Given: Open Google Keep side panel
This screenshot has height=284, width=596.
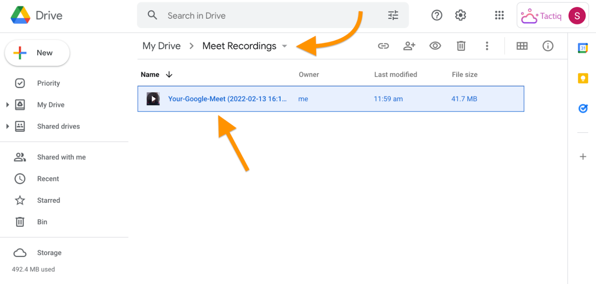Looking at the screenshot, I should pyautogui.click(x=583, y=78).
